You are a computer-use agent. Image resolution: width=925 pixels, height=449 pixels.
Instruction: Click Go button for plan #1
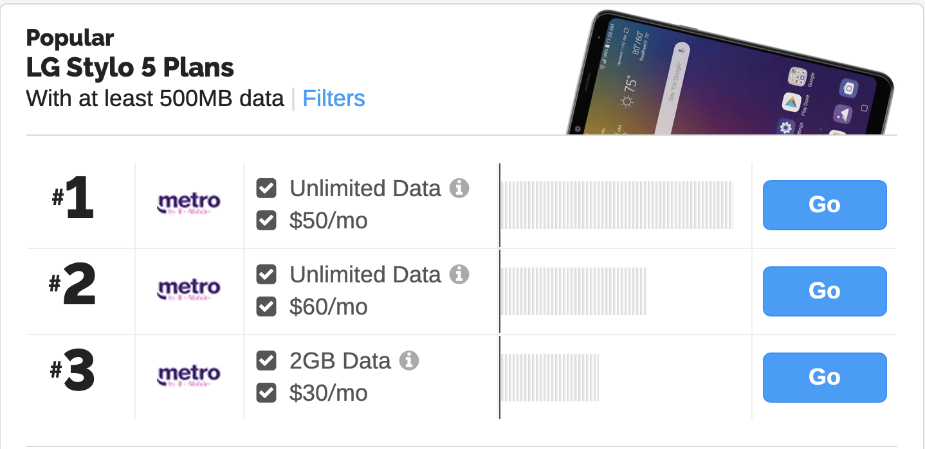coord(825,205)
